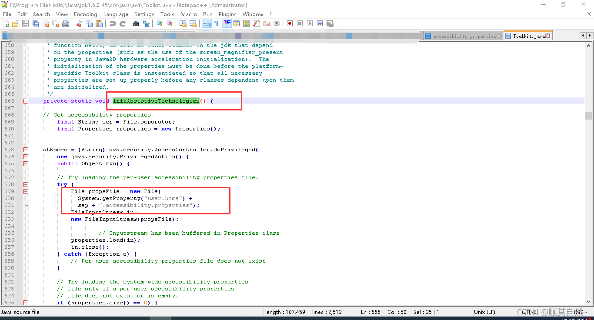594x320 pixels.
Task: Collapse the fold at line 673
Action: (x=26, y=150)
